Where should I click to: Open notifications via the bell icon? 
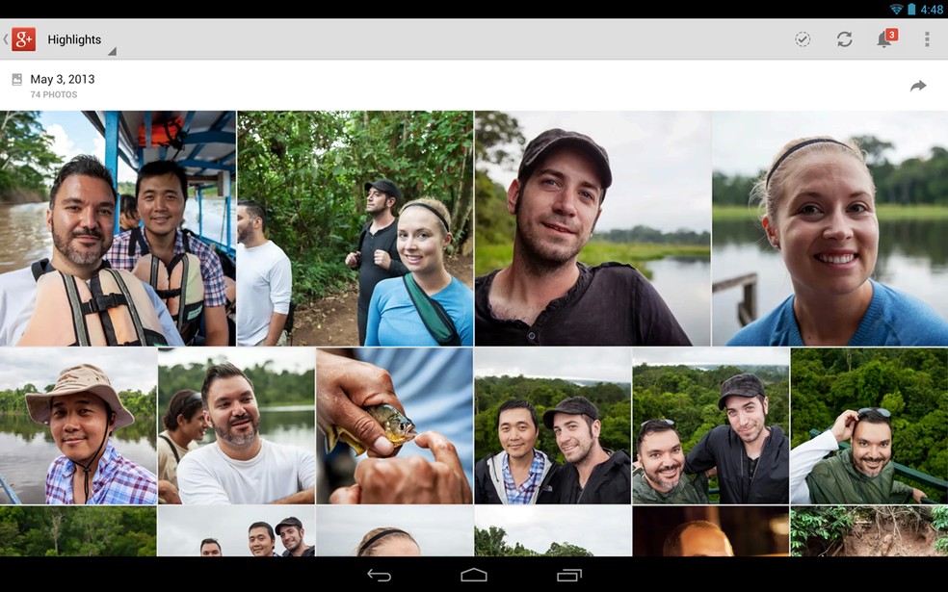[883, 40]
